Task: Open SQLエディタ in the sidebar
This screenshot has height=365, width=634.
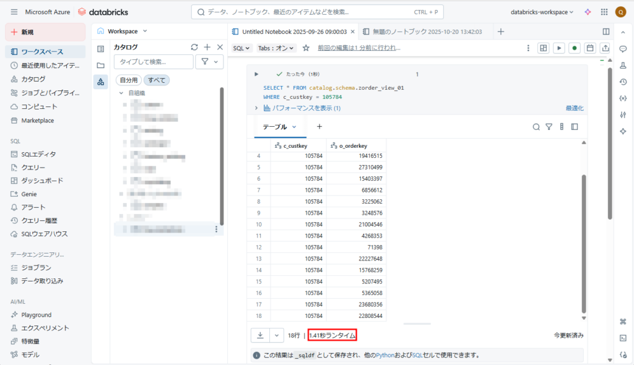Action: 38,154
